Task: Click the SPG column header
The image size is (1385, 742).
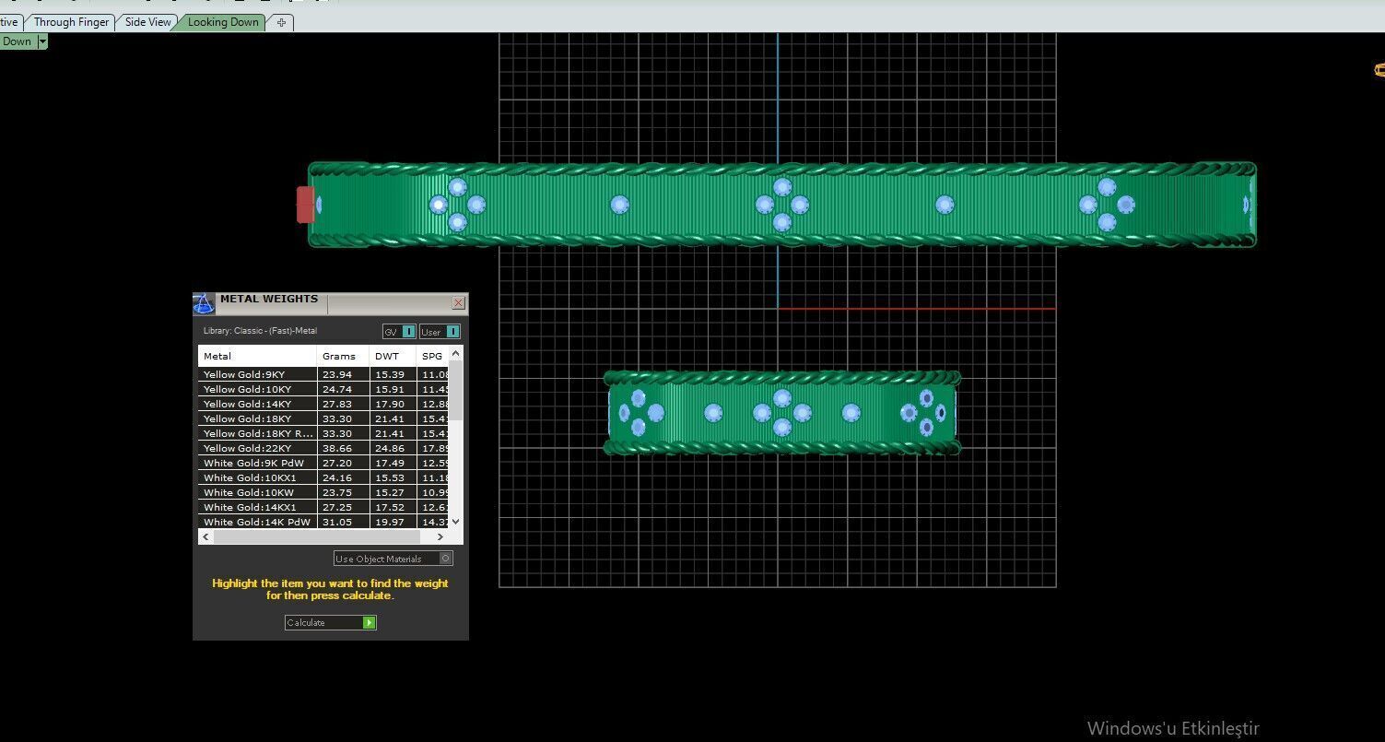Action: tap(432, 356)
